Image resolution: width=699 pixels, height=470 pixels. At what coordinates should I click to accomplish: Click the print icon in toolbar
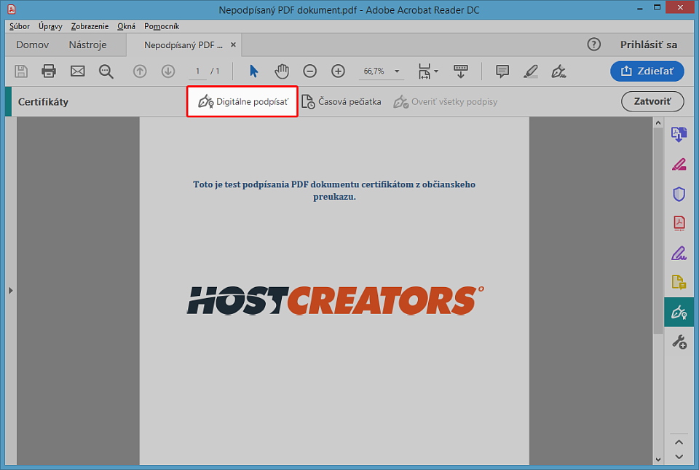pyautogui.click(x=49, y=71)
